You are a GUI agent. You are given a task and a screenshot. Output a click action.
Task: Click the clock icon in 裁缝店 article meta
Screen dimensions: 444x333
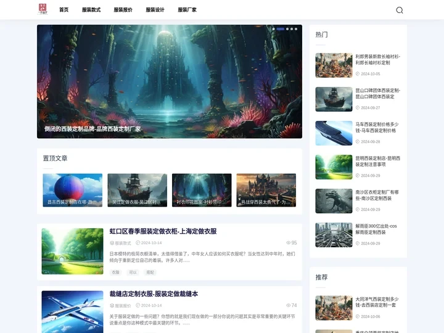138,305
